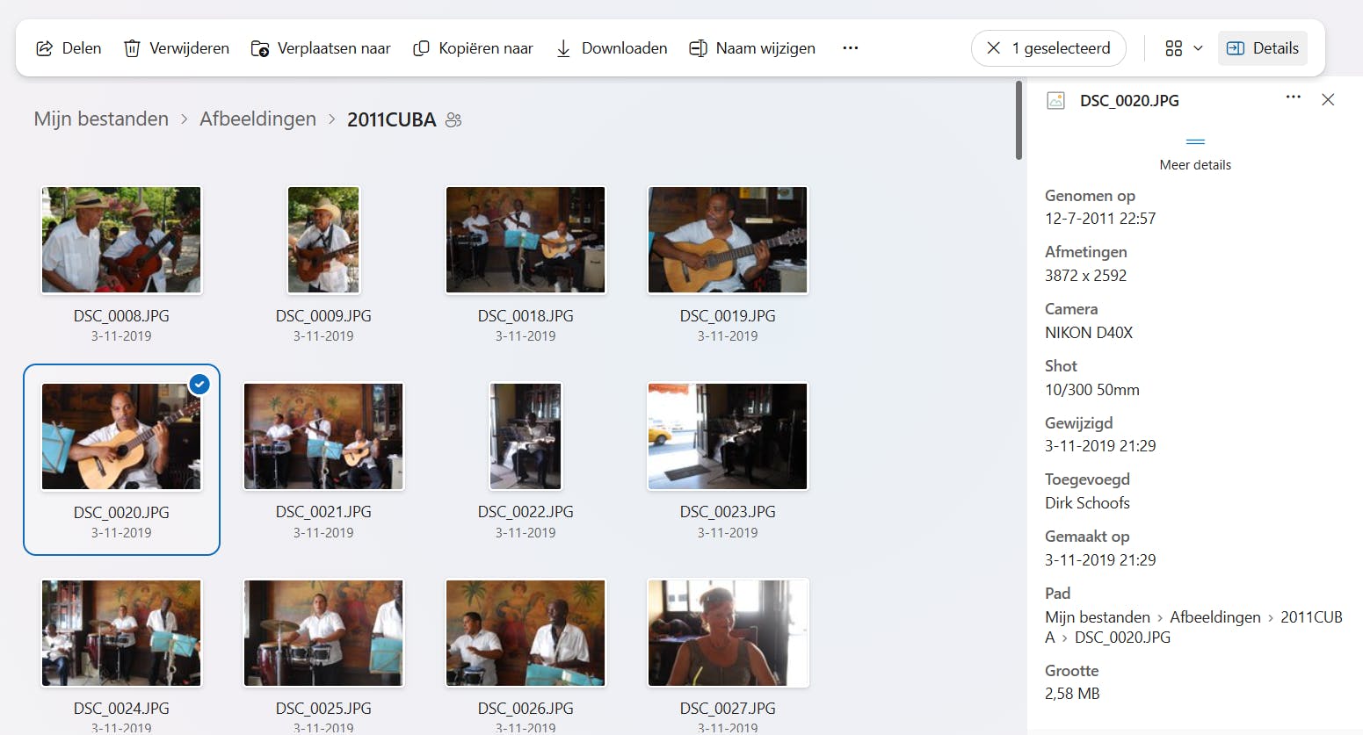Uncheck the DSC_0020.JPG selection checkmark

pos(199,384)
